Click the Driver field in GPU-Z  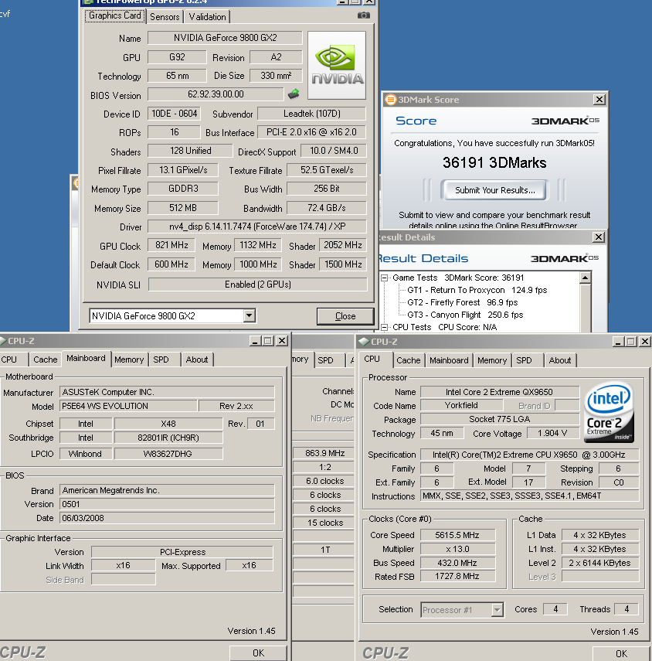pos(257,227)
